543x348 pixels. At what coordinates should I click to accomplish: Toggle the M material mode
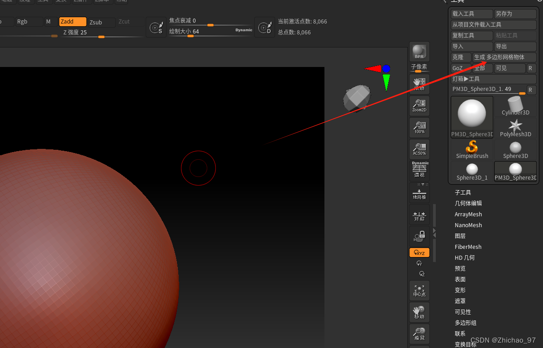click(x=51, y=22)
